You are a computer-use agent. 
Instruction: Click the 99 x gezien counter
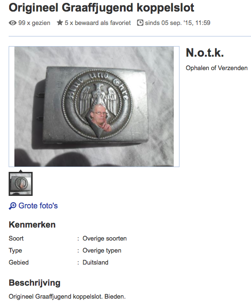34,23
